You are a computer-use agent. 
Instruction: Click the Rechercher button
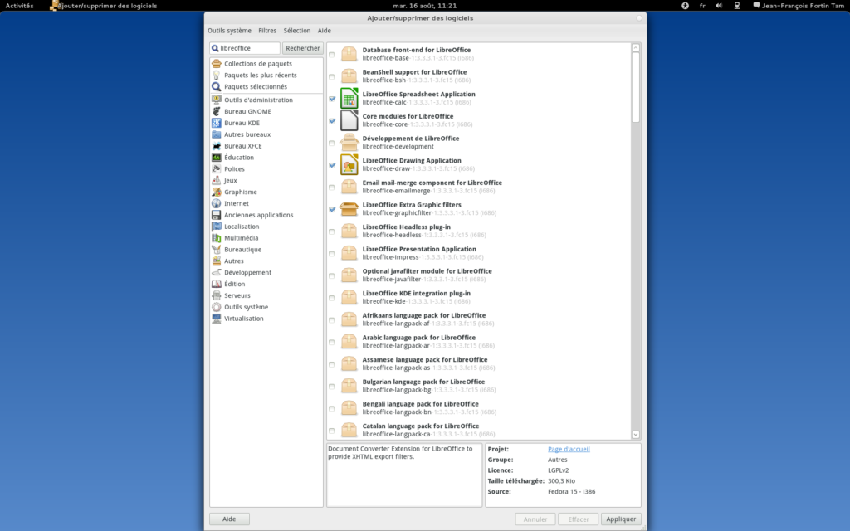tap(302, 48)
